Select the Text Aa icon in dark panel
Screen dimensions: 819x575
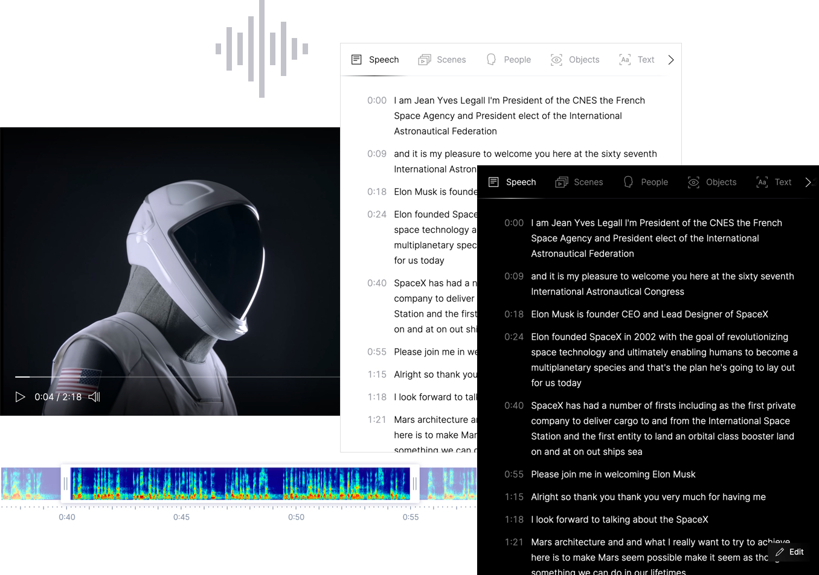(762, 182)
